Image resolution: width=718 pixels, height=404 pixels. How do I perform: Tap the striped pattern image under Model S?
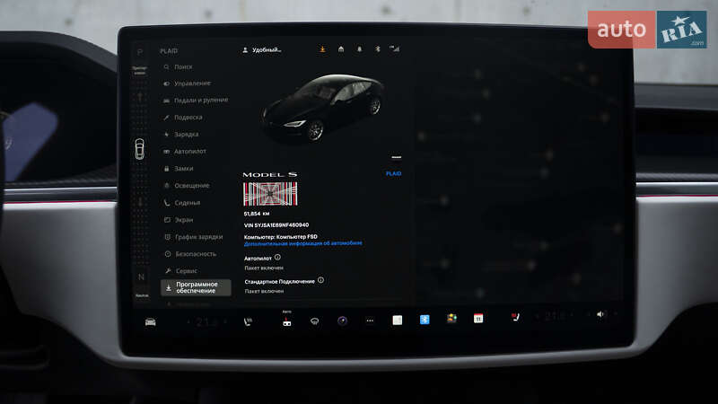(270, 194)
